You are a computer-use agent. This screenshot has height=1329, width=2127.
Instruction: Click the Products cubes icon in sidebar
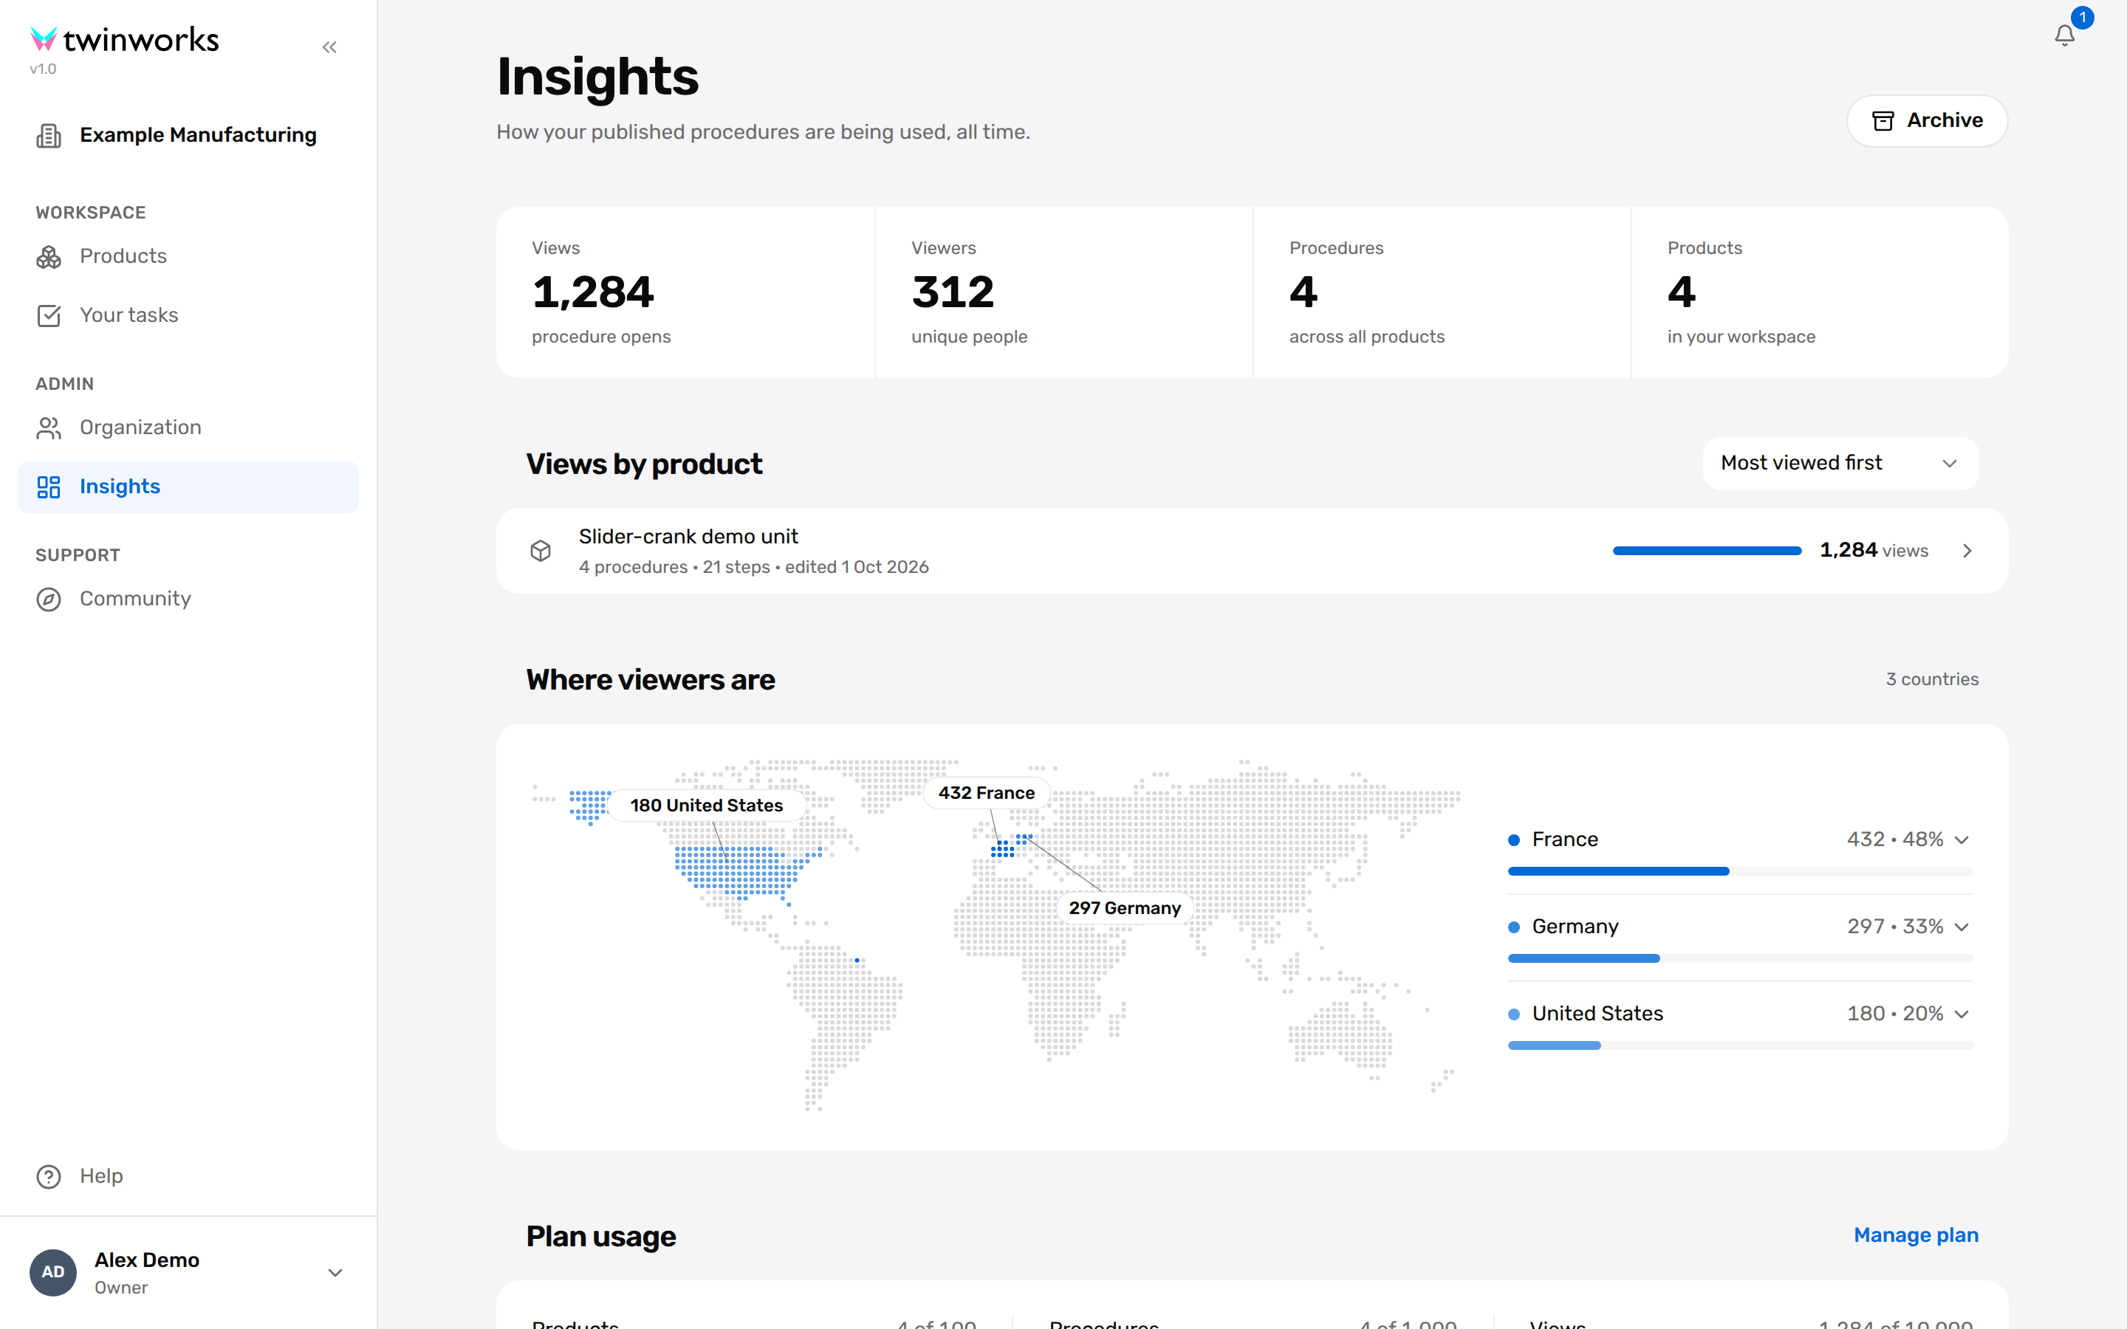[48, 257]
